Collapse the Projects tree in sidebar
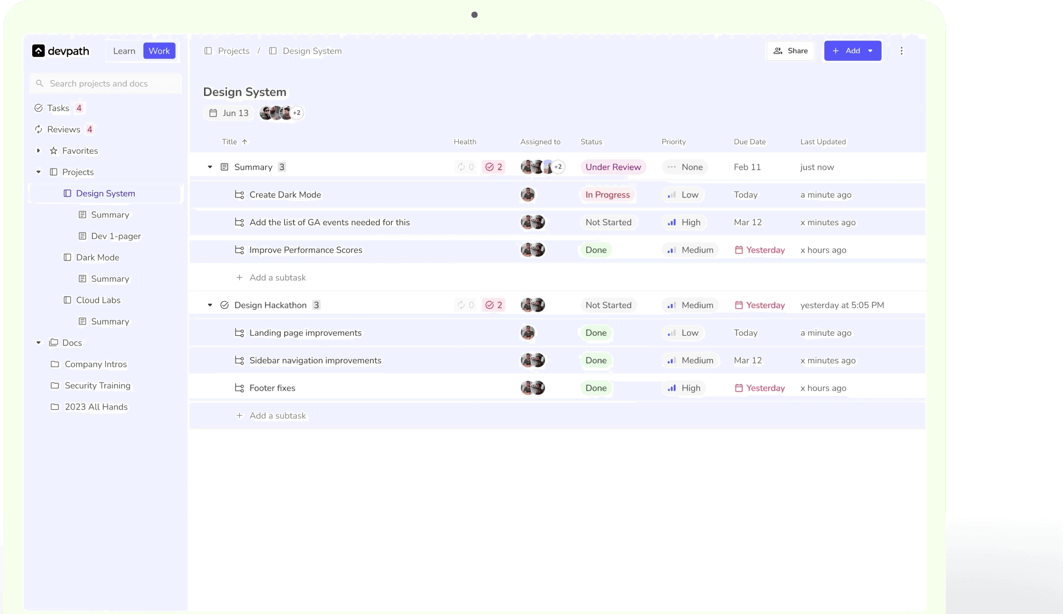 tap(39, 172)
